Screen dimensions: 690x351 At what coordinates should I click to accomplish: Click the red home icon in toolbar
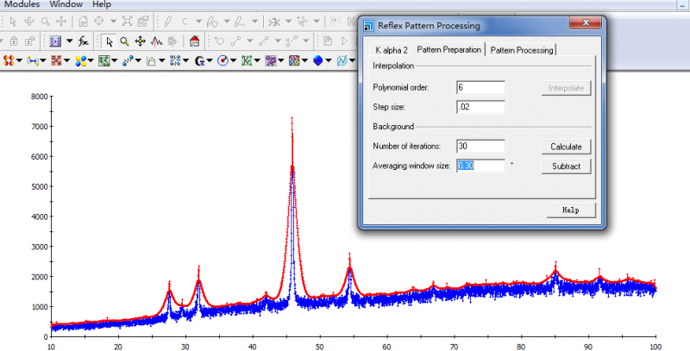click(x=194, y=41)
